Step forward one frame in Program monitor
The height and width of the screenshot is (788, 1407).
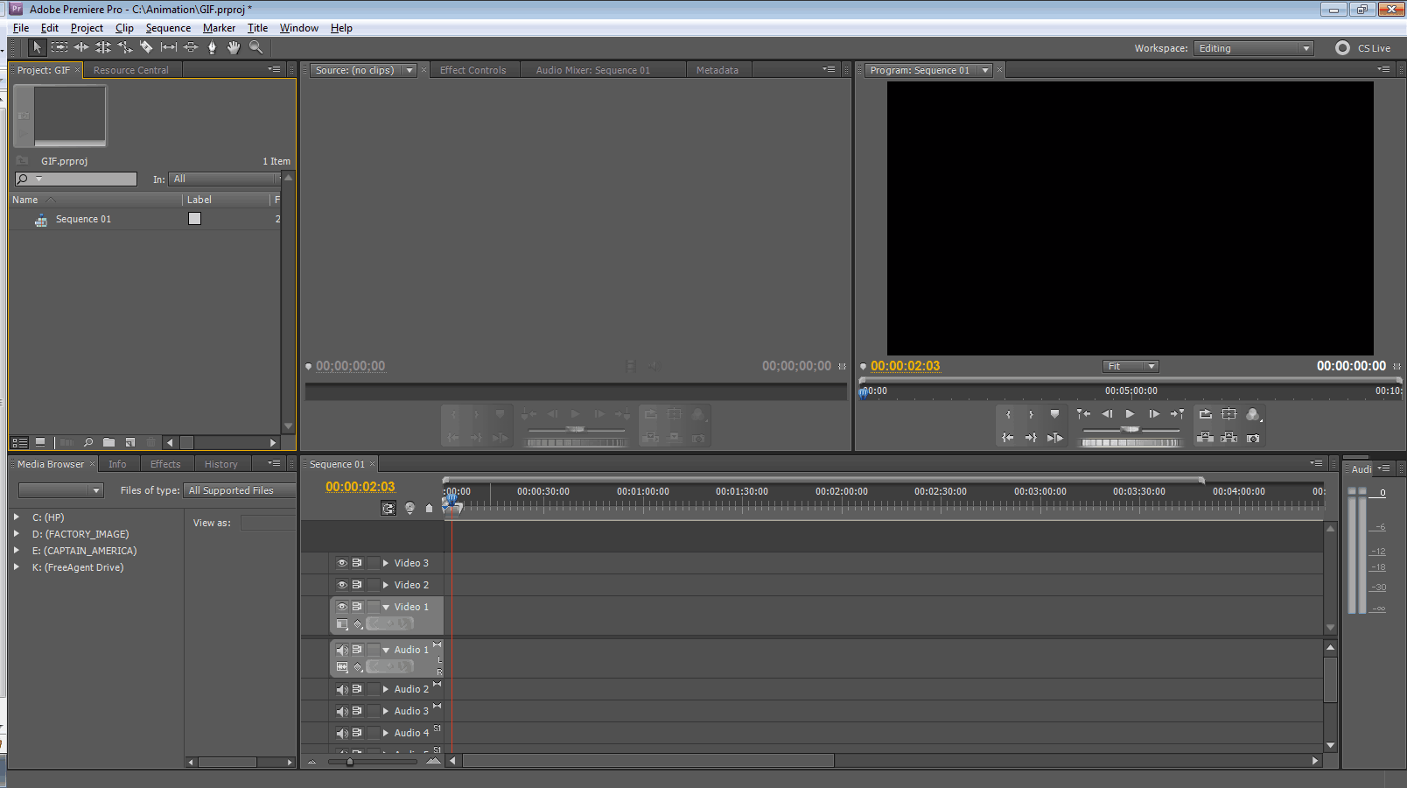pos(1153,414)
